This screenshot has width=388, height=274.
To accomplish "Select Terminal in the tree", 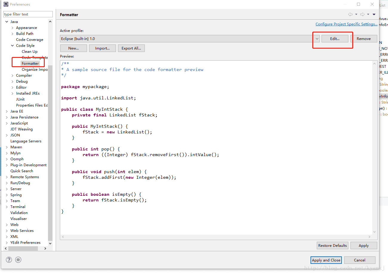I will [18, 207].
